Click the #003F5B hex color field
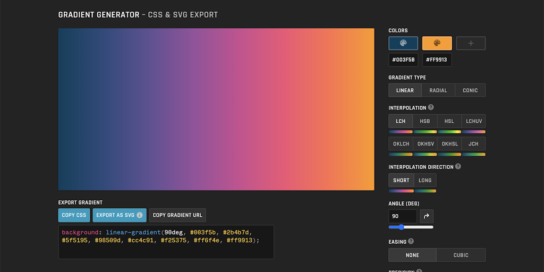The height and width of the screenshot is (272, 544). click(x=403, y=60)
